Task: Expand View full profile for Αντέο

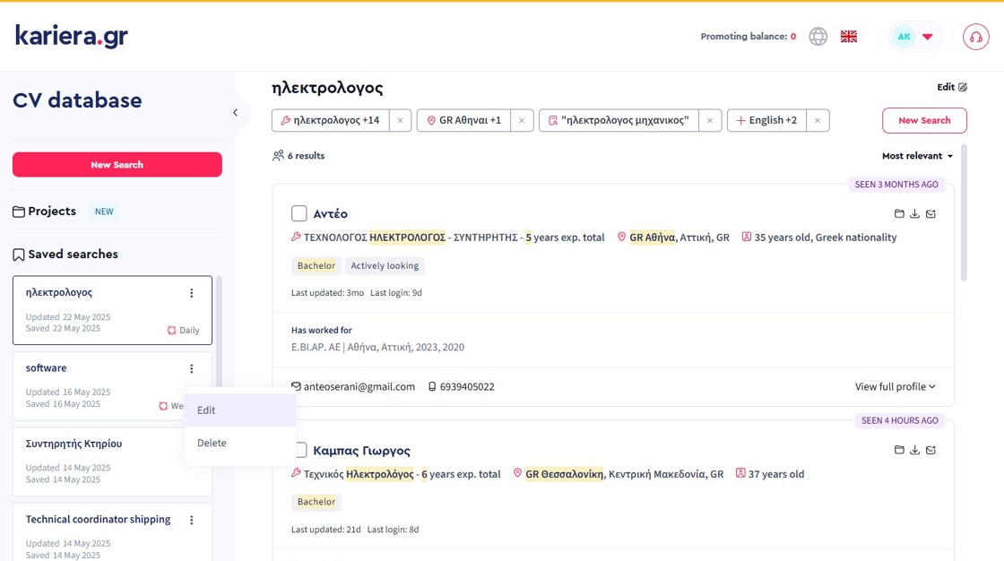Action: [x=895, y=387]
